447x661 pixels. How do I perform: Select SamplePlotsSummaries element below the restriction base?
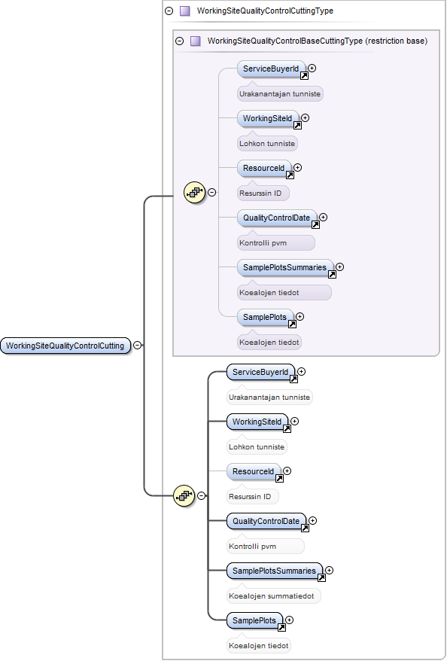tap(274, 571)
